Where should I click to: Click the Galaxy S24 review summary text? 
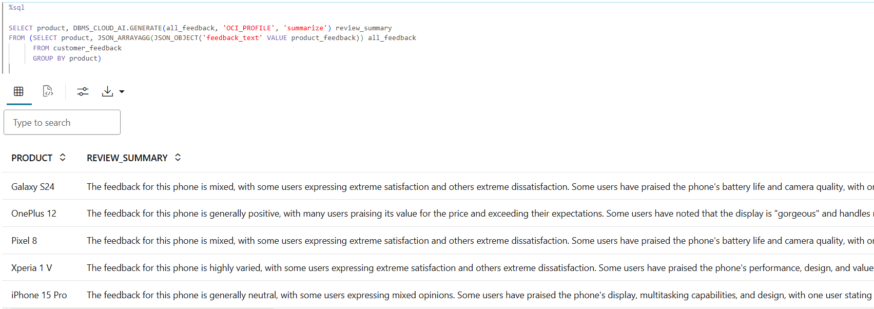(x=480, y=187)
